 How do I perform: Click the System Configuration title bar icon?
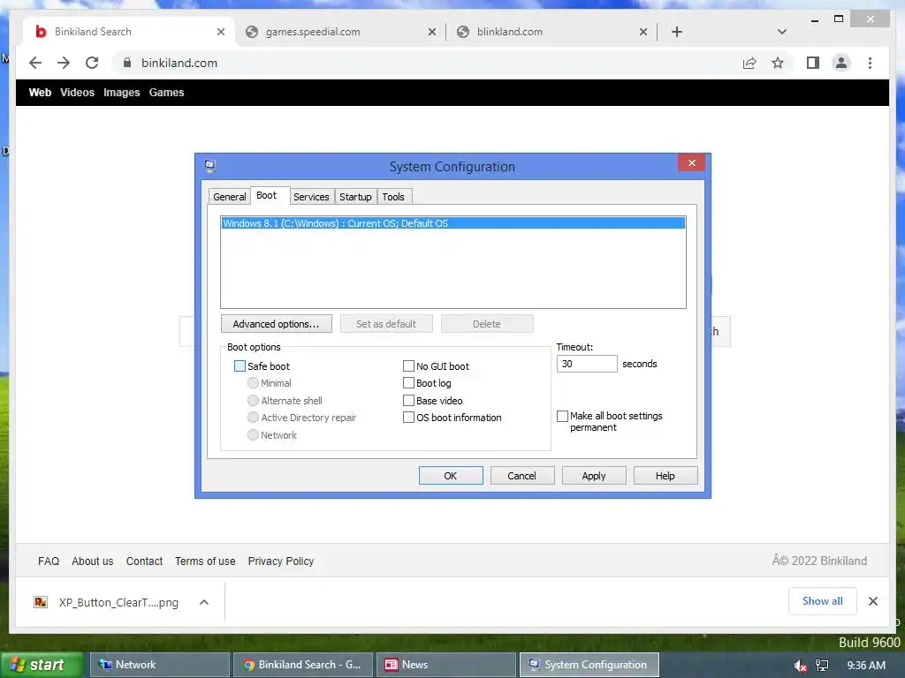[x=210, y=166]
